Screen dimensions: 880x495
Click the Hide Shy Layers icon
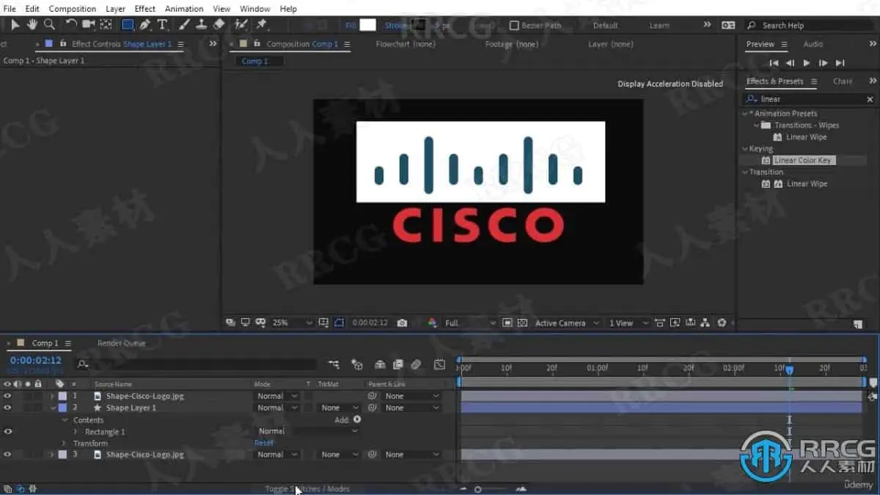coord(380,364)
